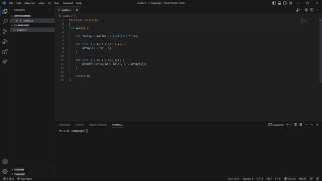Close malloc.c in Open Editors list
The height and width of the screenshot is (181, 322).
(17, 21)
